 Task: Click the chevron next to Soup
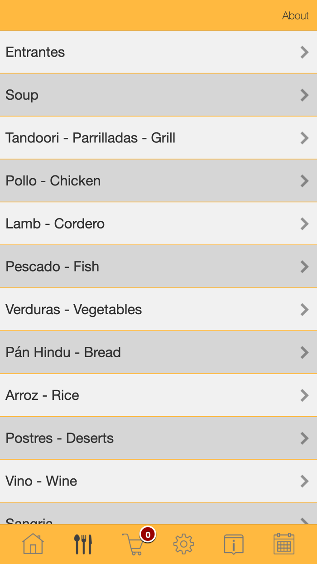point(304,95)
